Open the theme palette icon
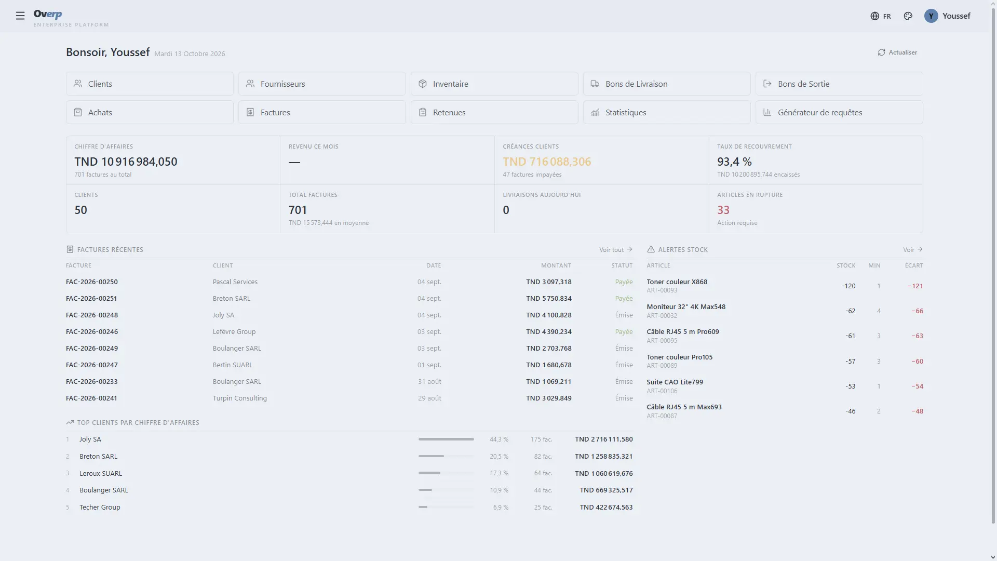 pyautogui.click(x=908, y=16)
